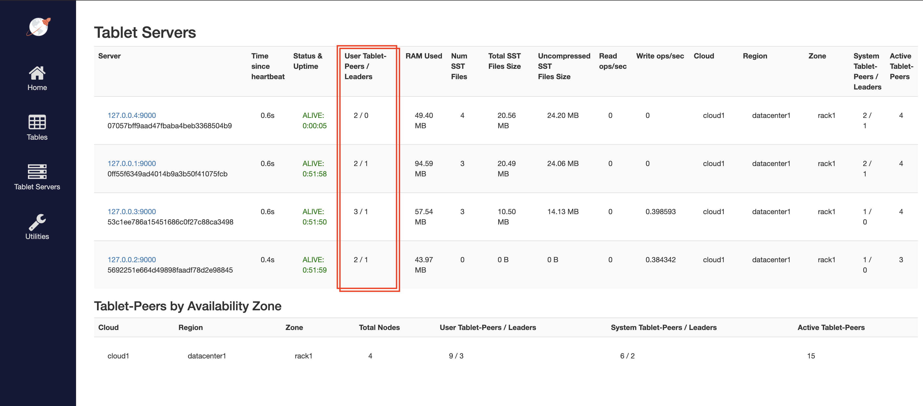Click the Tablet Servers page heading
923x406 pixels.
145,33
